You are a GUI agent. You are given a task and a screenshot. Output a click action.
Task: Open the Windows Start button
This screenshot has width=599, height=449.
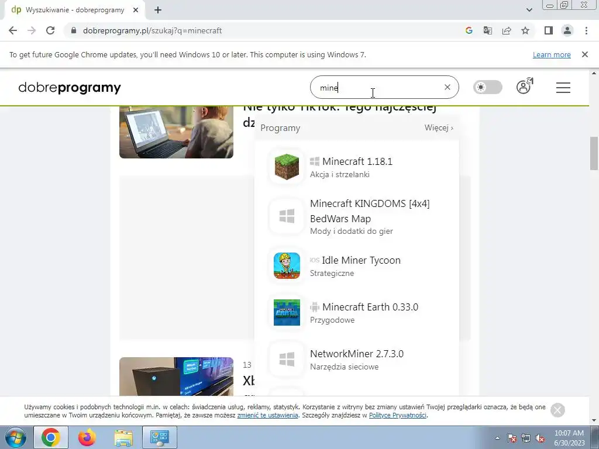[x=15, y=437]
